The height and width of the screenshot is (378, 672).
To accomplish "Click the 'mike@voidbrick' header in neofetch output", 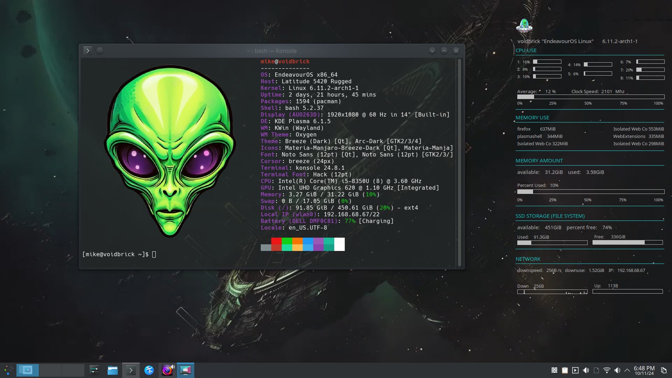I will pos(285,62).
